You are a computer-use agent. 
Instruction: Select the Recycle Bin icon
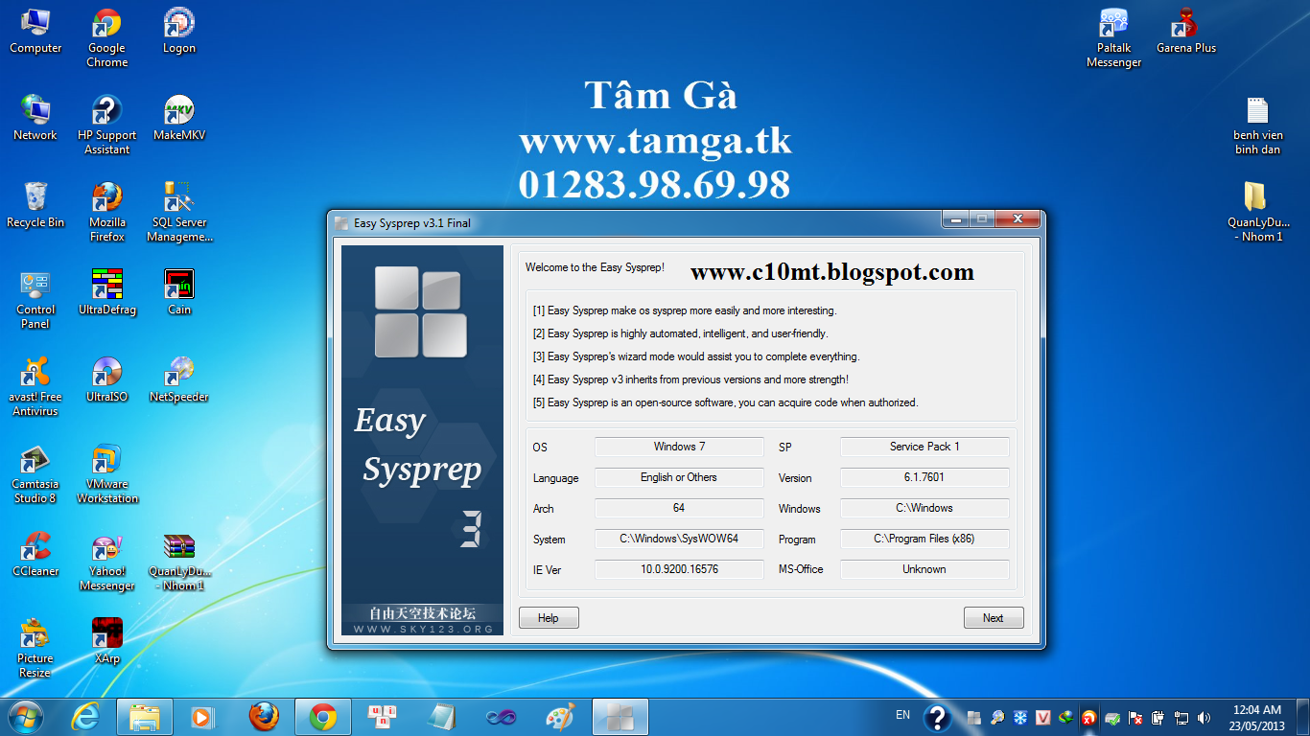tap(35, 205)
